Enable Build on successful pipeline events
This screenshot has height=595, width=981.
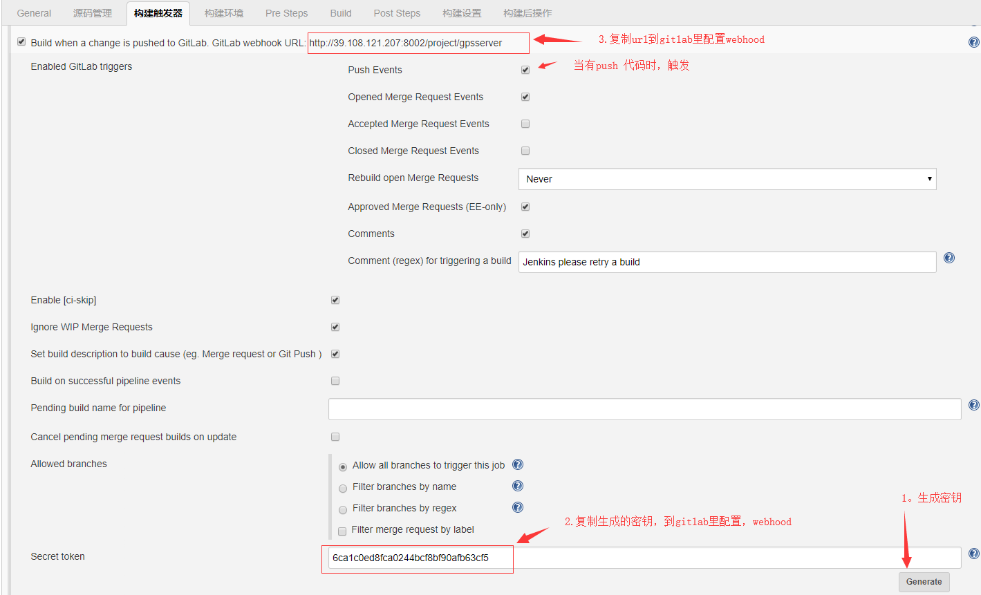(x=335, y=381)
